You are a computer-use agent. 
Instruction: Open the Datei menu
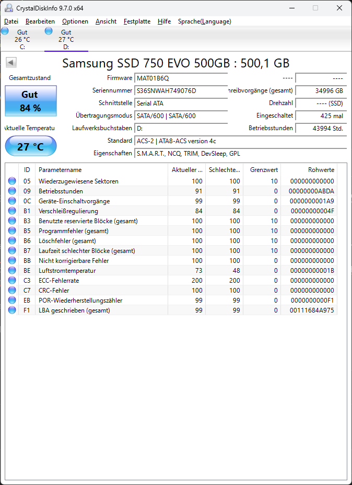[11, 21]
